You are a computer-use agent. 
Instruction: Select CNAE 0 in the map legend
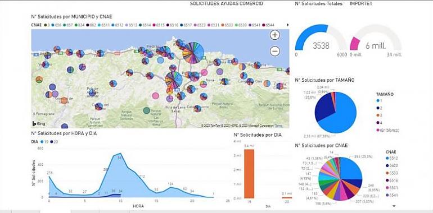click(47, 25)
